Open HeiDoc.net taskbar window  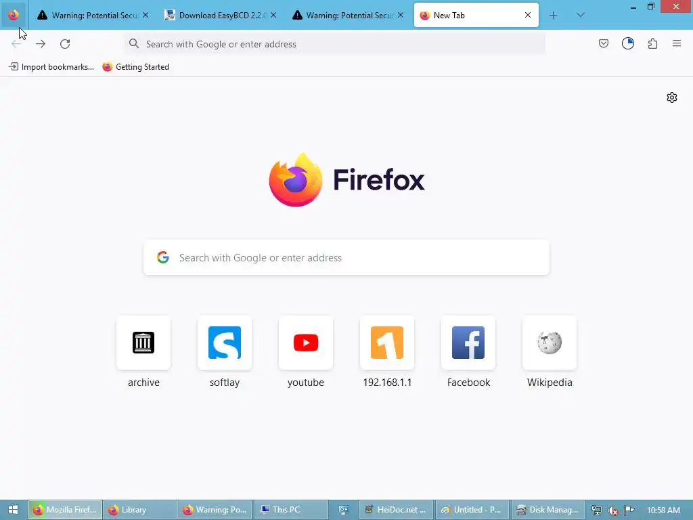pos(397,510)
